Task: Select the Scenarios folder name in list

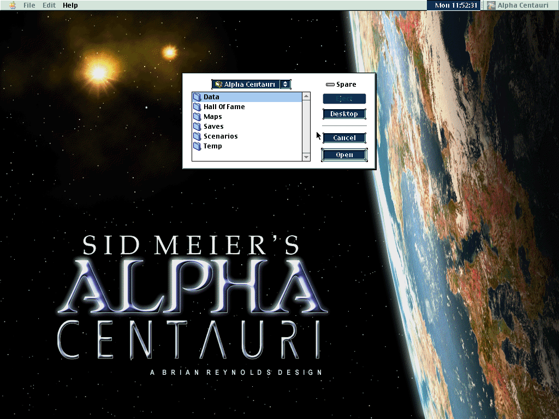Action: [221, 136]
